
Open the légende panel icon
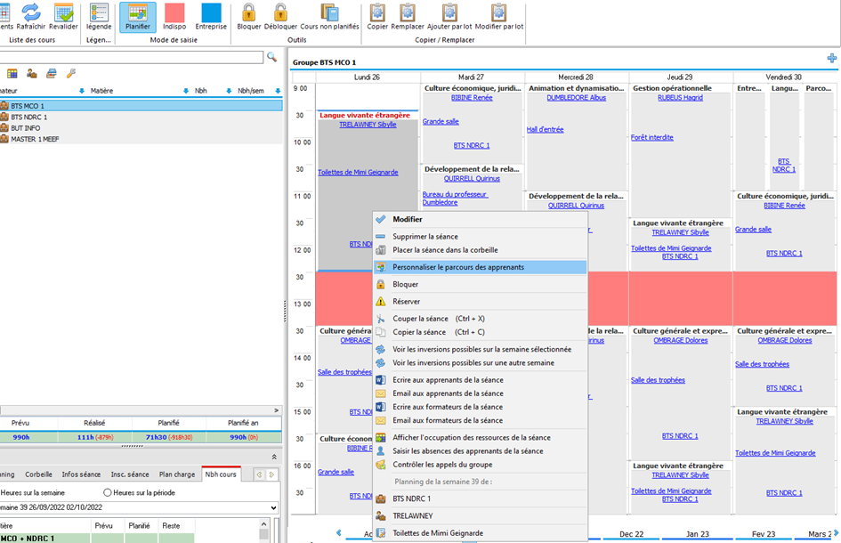click(x=99, y=12)
